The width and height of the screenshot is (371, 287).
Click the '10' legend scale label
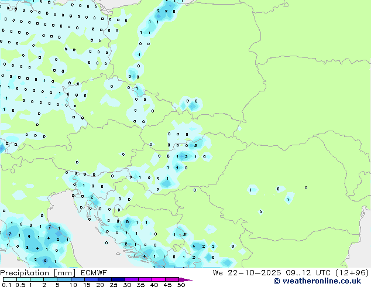(73, 285)
